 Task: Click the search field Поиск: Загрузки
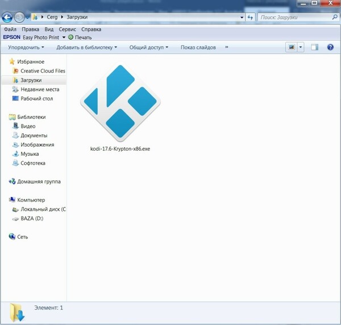coord(298,18)
